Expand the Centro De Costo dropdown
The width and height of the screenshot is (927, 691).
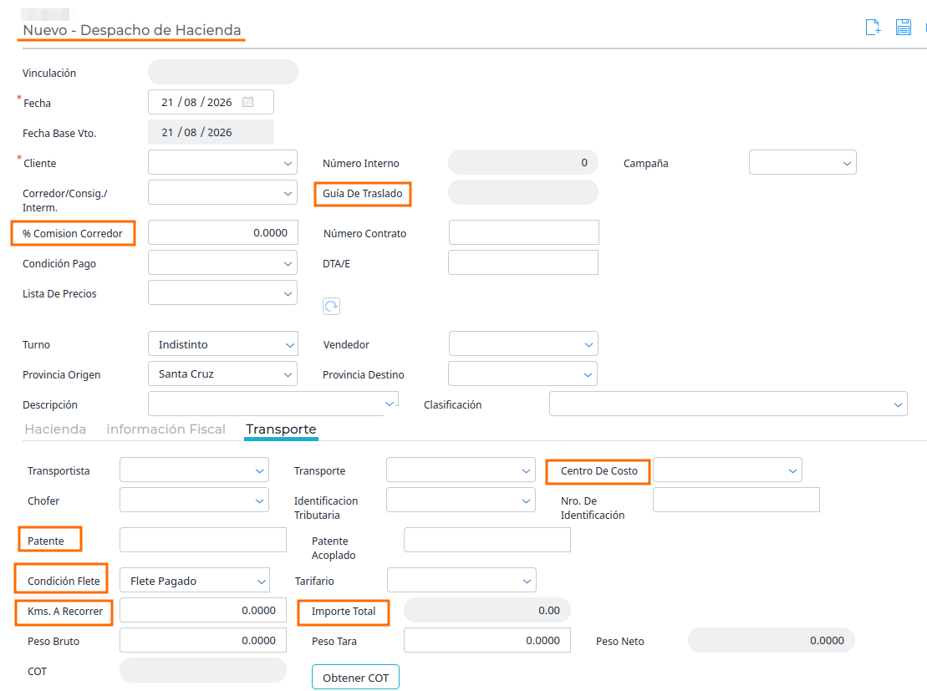coord(727,470)
